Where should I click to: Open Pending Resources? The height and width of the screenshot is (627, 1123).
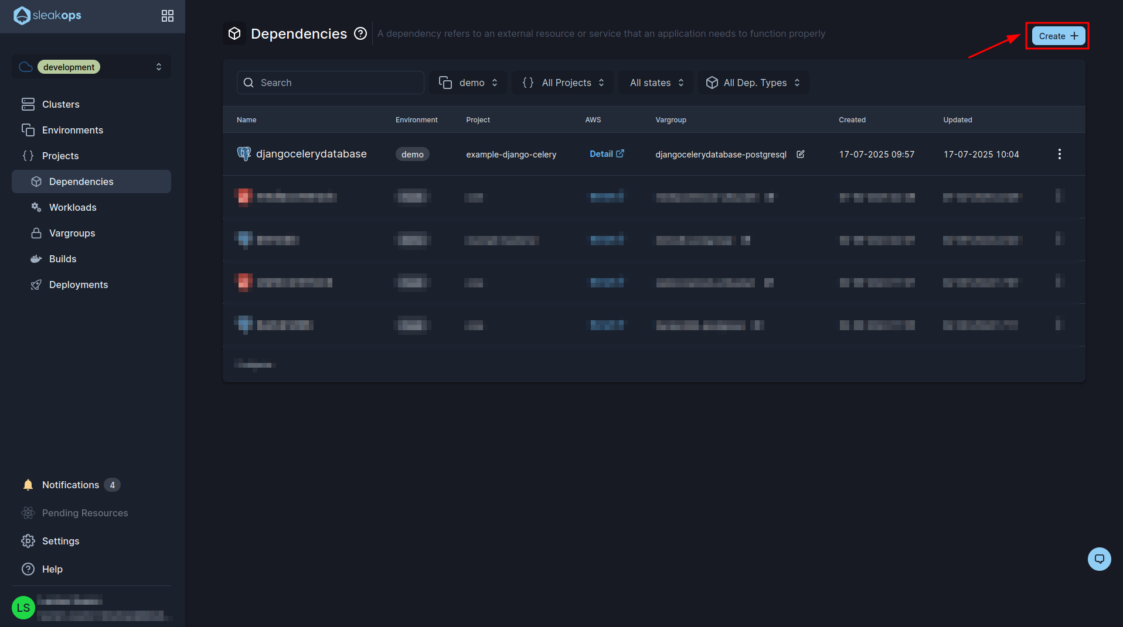(91, 513)
